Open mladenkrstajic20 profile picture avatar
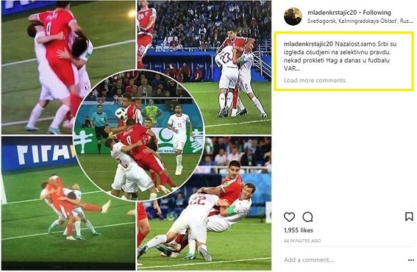 [293, 17]
